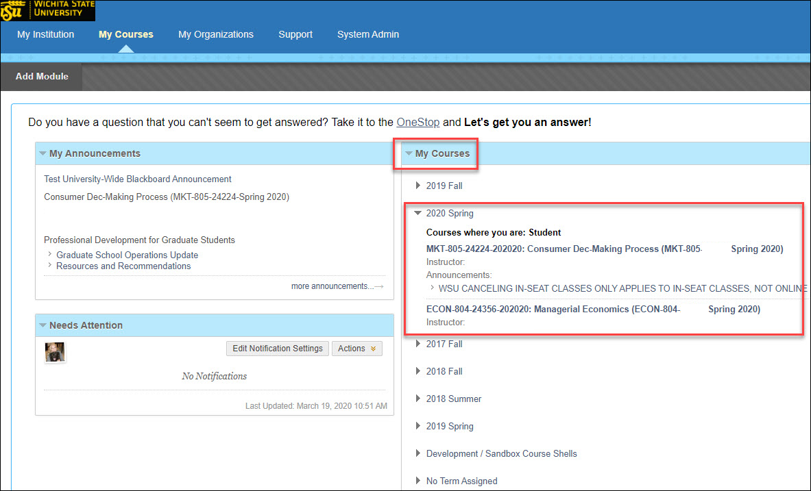Image resolution: width=811 pixels, height=491 pixels.
Task: Click Professional Development for Graduate Students text
Action: tap(139, 240)
